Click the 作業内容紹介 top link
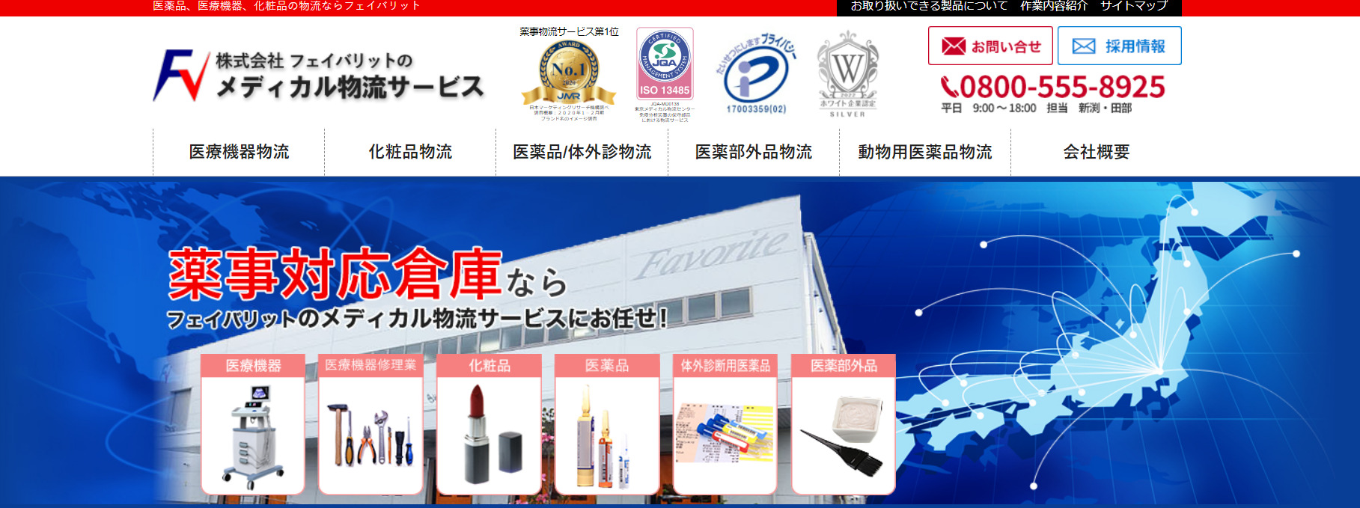 tap(1054, 6)
